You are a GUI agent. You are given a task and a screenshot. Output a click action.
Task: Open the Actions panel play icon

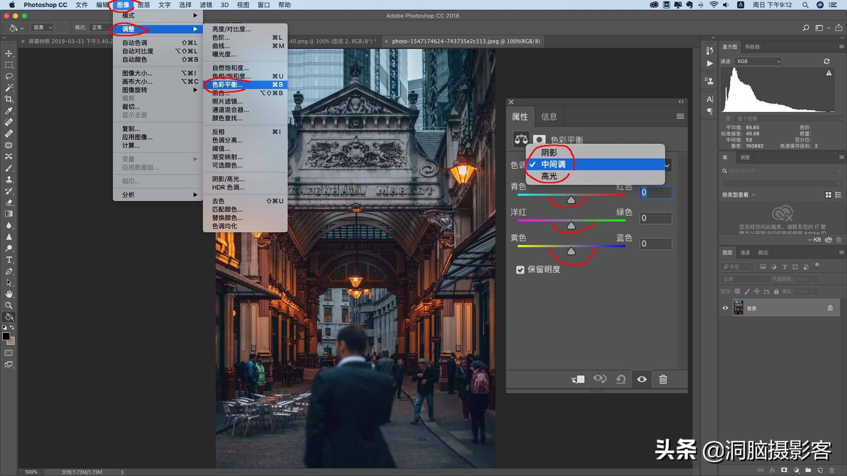(x=709, y=63)
